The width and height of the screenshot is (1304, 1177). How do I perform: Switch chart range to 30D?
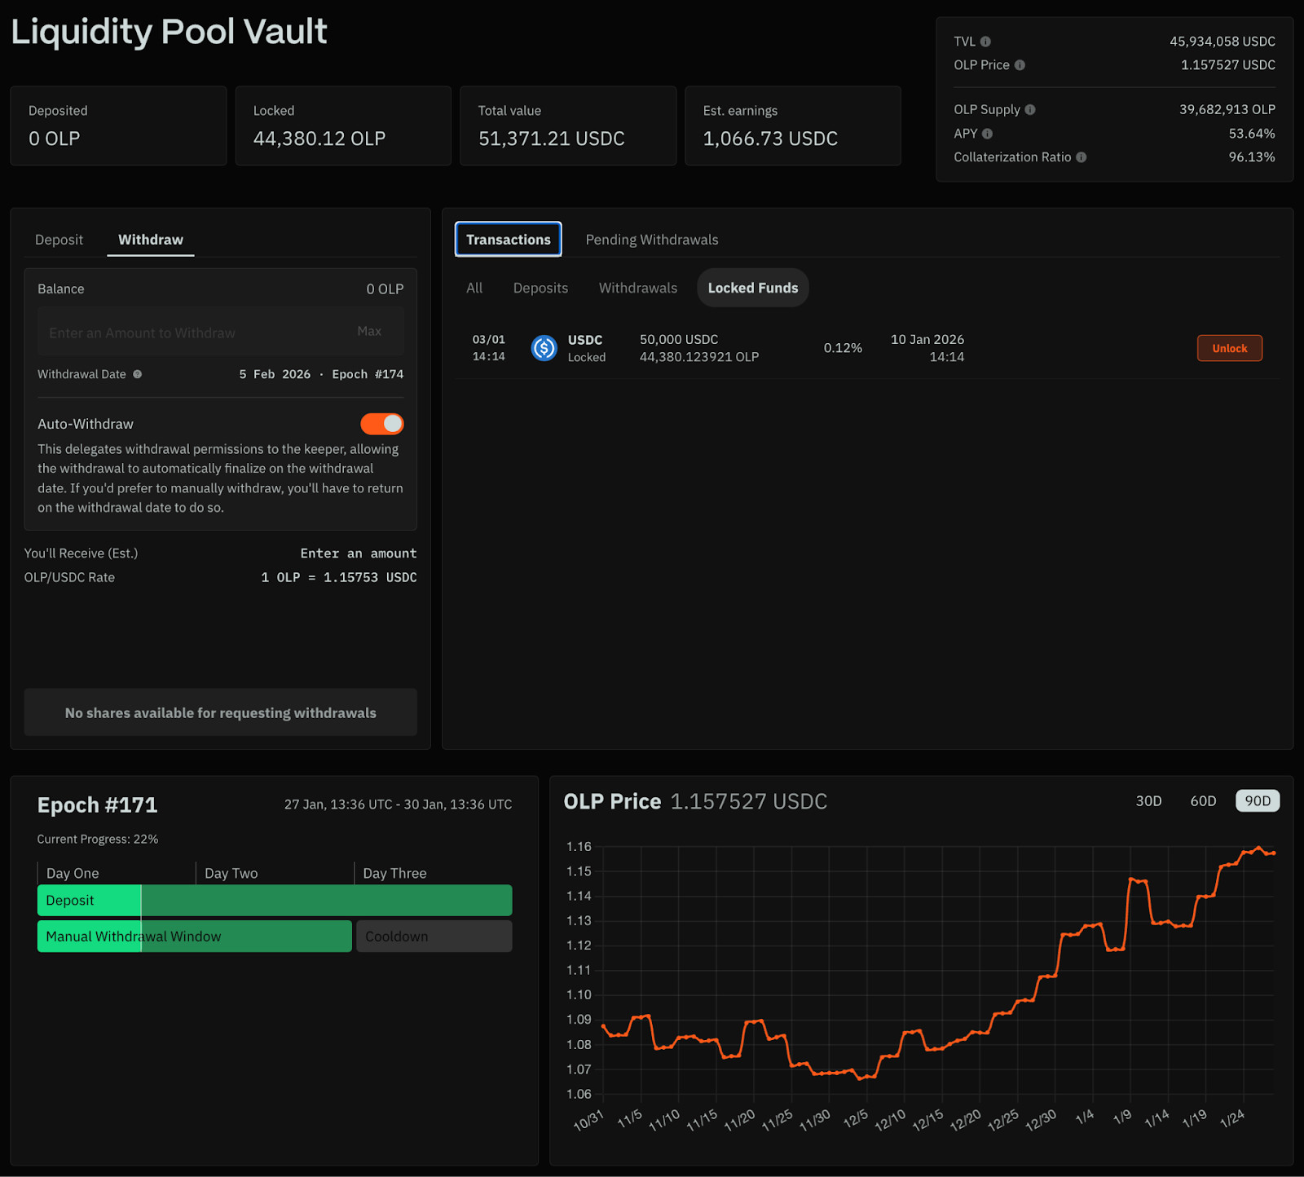click(1148, 801)
